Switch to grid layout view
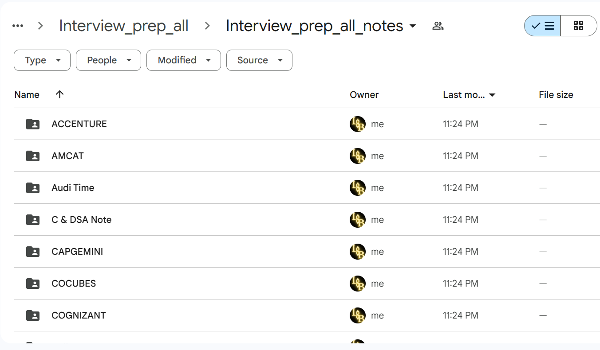 [x=578, y=26]
